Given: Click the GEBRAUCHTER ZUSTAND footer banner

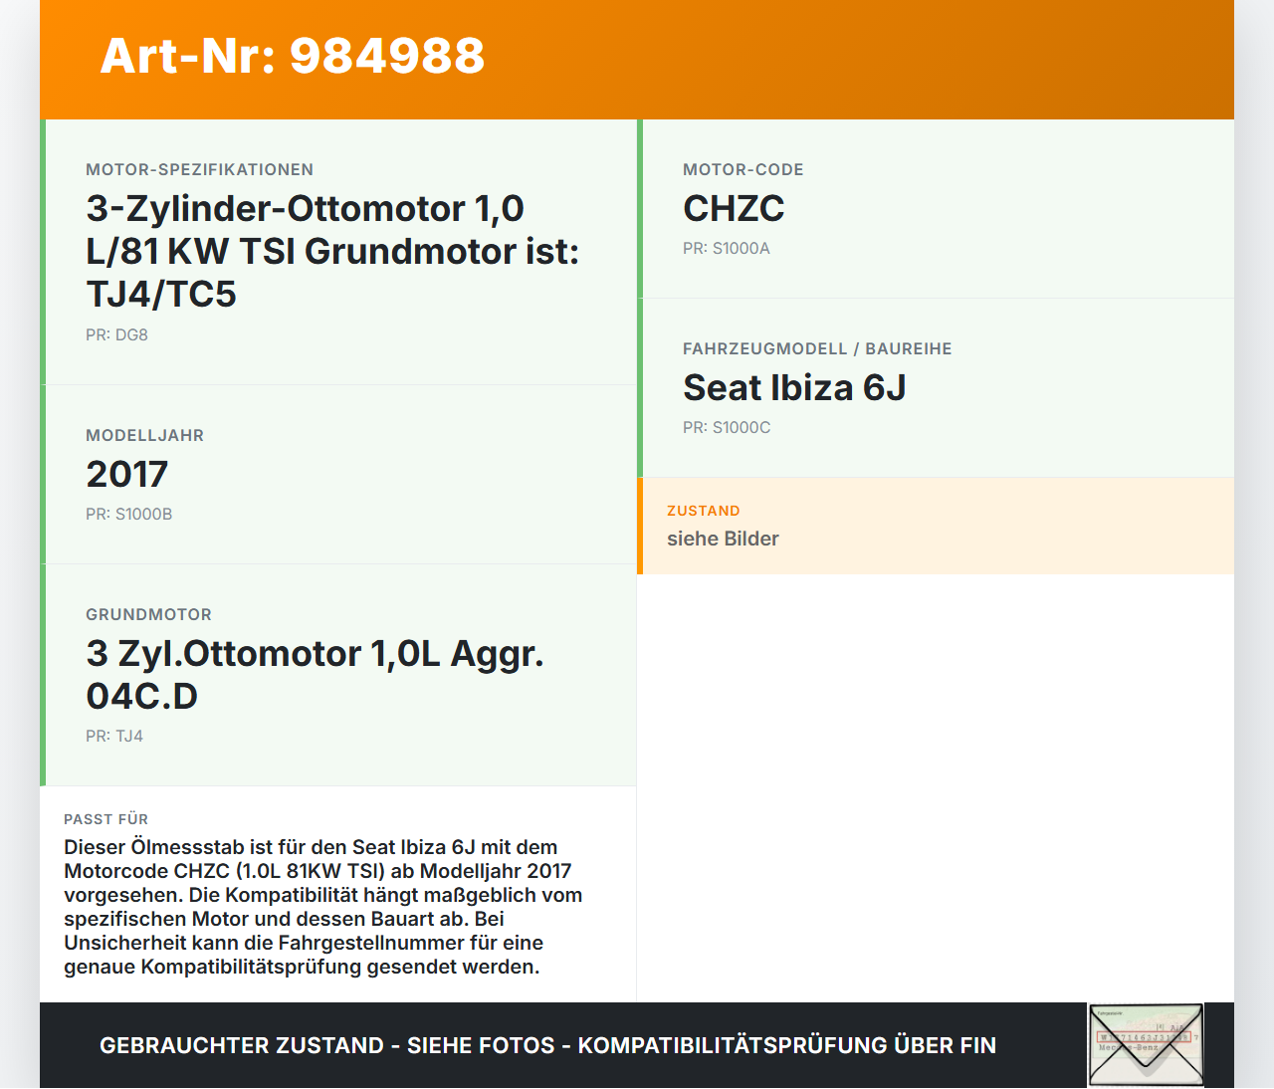Looking at the screenshot, I should [547, 1045].
